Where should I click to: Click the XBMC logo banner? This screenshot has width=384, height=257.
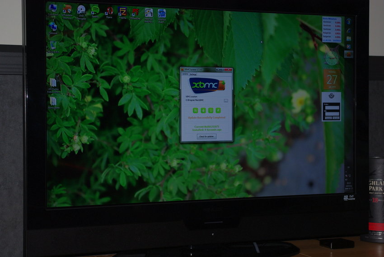pos(207,85)
